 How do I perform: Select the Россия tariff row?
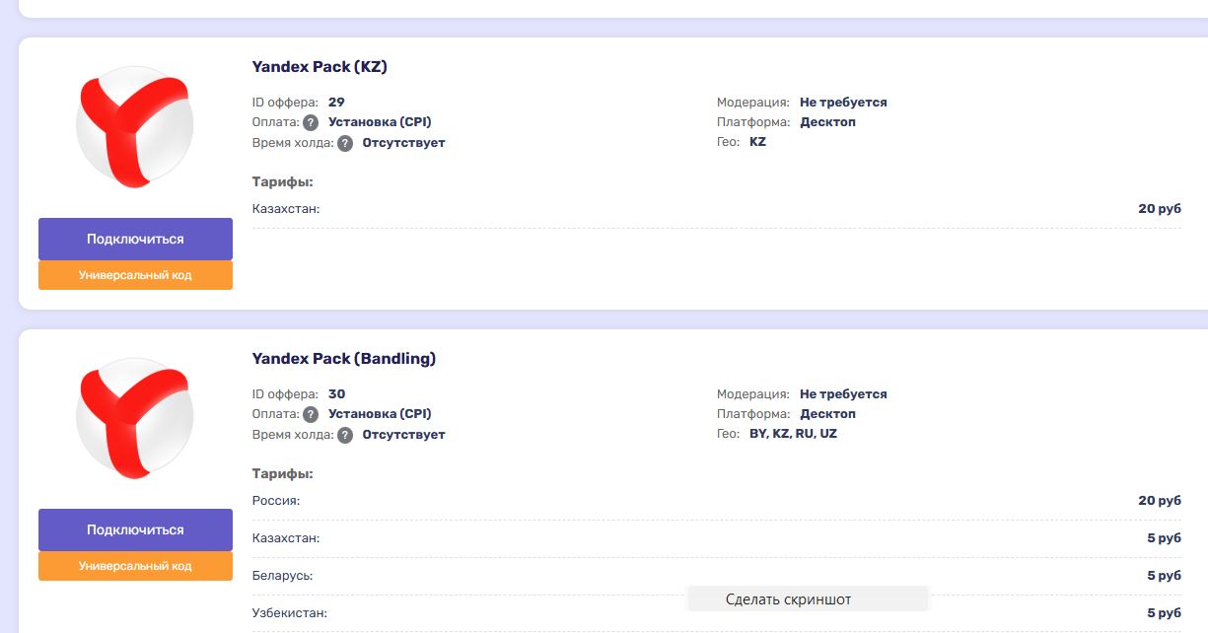click(716, 501)
